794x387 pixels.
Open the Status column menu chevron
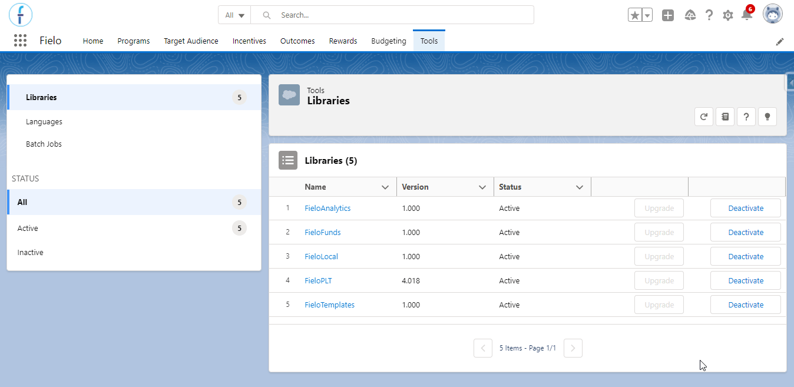(x=580, y=187)
